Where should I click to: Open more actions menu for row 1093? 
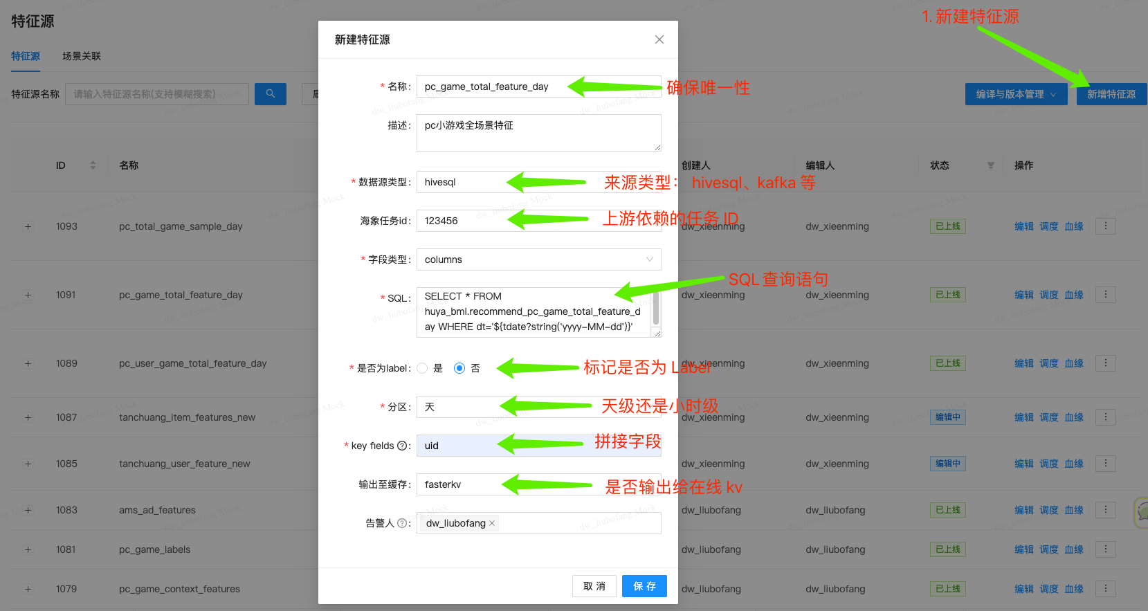1105,226
